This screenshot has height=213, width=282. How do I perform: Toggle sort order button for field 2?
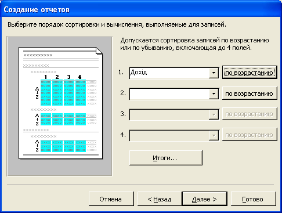[250, 93]
